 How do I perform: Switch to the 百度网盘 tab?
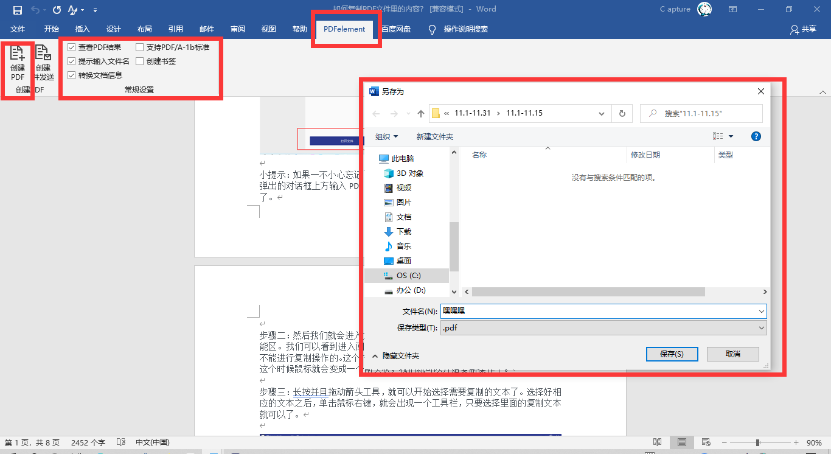[x=396, y=29]
